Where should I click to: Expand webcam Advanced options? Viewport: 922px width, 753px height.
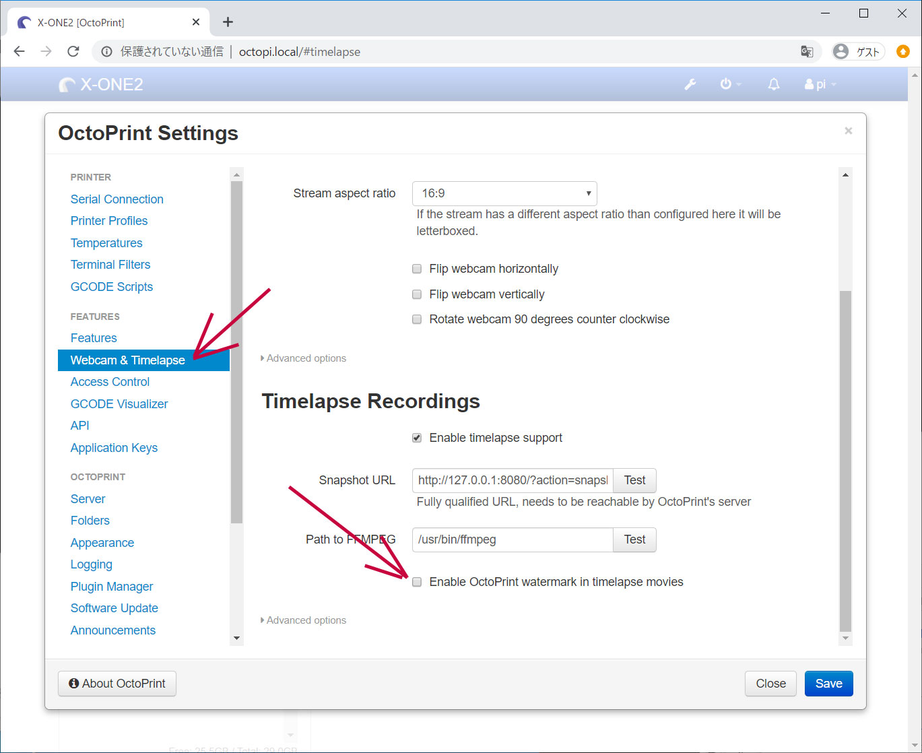point(304,358)
